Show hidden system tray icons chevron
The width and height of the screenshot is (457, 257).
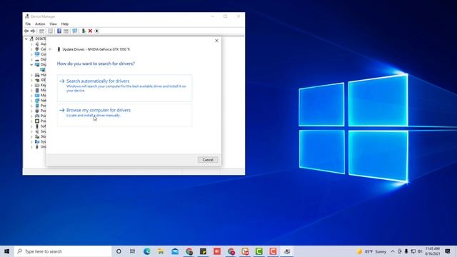(x=393, y=251)
